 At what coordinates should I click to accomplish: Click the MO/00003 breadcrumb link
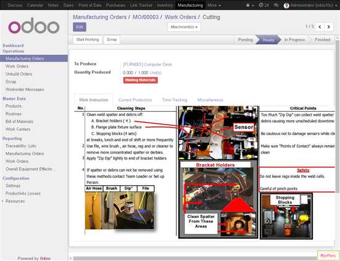146,17
